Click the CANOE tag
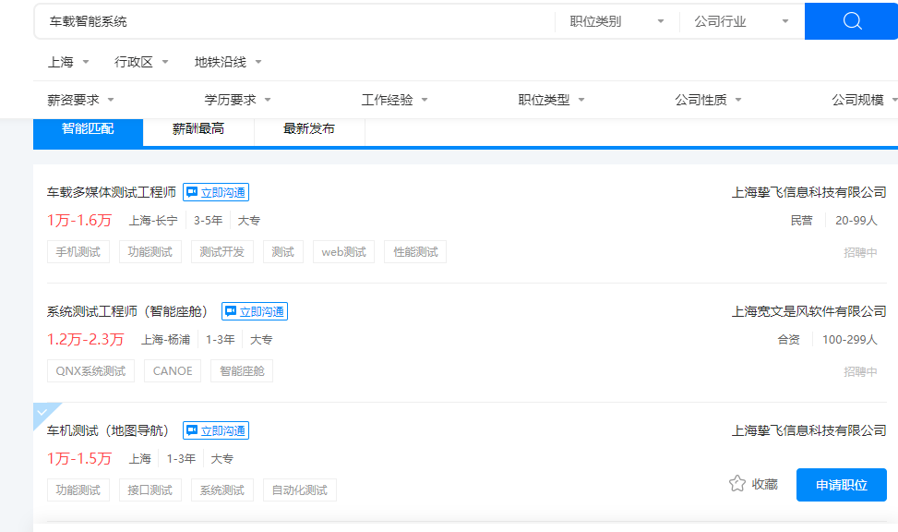Screen dimensions: 898x532 pyautogui.click(x=173, y=371)
